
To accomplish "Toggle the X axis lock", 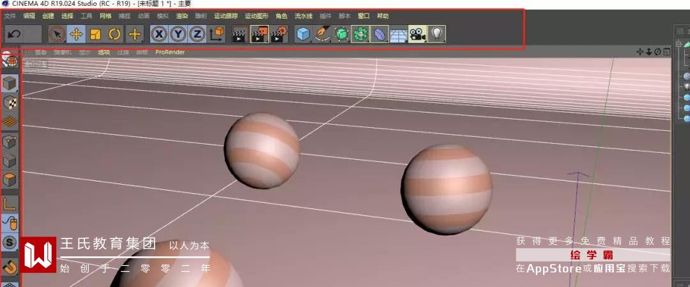I will click(159, 34).
